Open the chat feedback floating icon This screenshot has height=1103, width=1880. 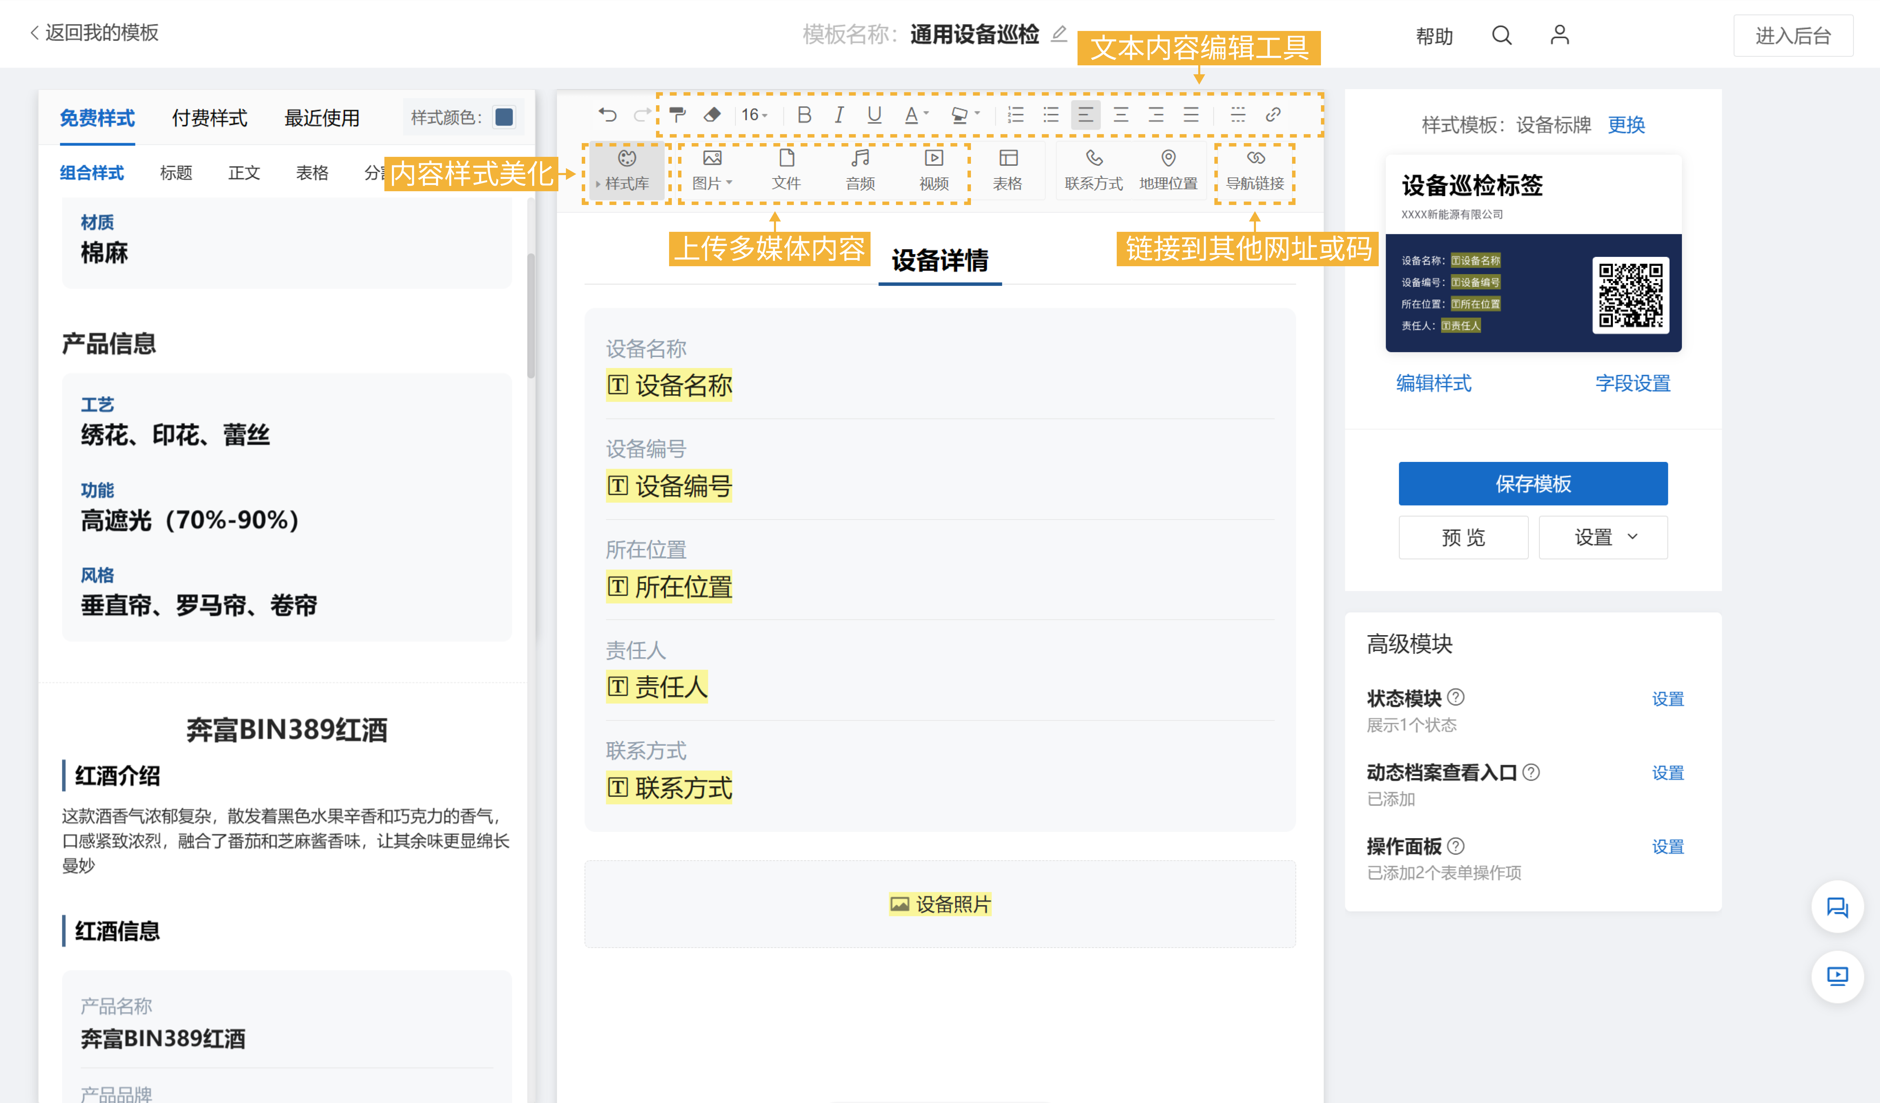point(1837,907)
